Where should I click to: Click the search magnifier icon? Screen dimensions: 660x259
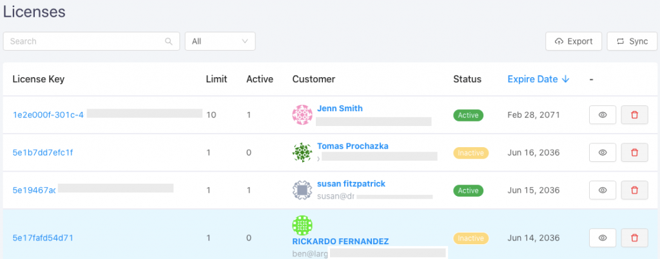click(x=168, y=41)
